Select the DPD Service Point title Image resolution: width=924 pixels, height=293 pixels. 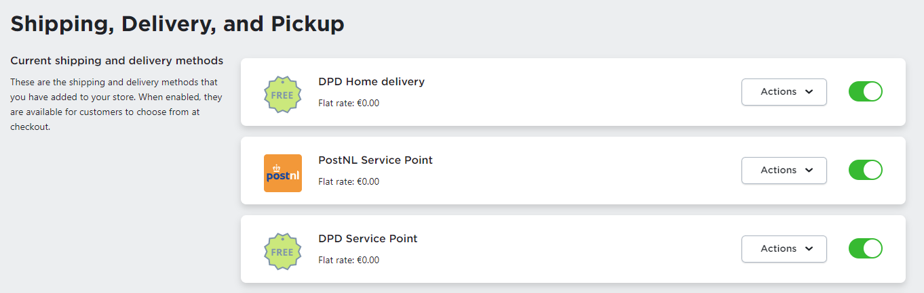pyautogui.click(x=368, y=239)
